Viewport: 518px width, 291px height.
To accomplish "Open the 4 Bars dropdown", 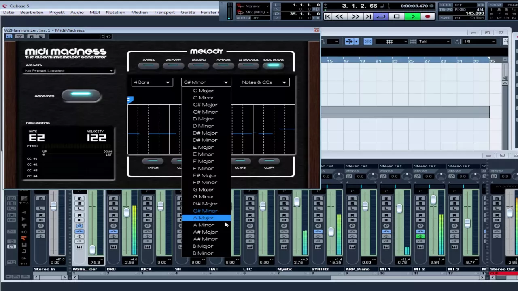I will pyautogui.click(x=152, y=82).
